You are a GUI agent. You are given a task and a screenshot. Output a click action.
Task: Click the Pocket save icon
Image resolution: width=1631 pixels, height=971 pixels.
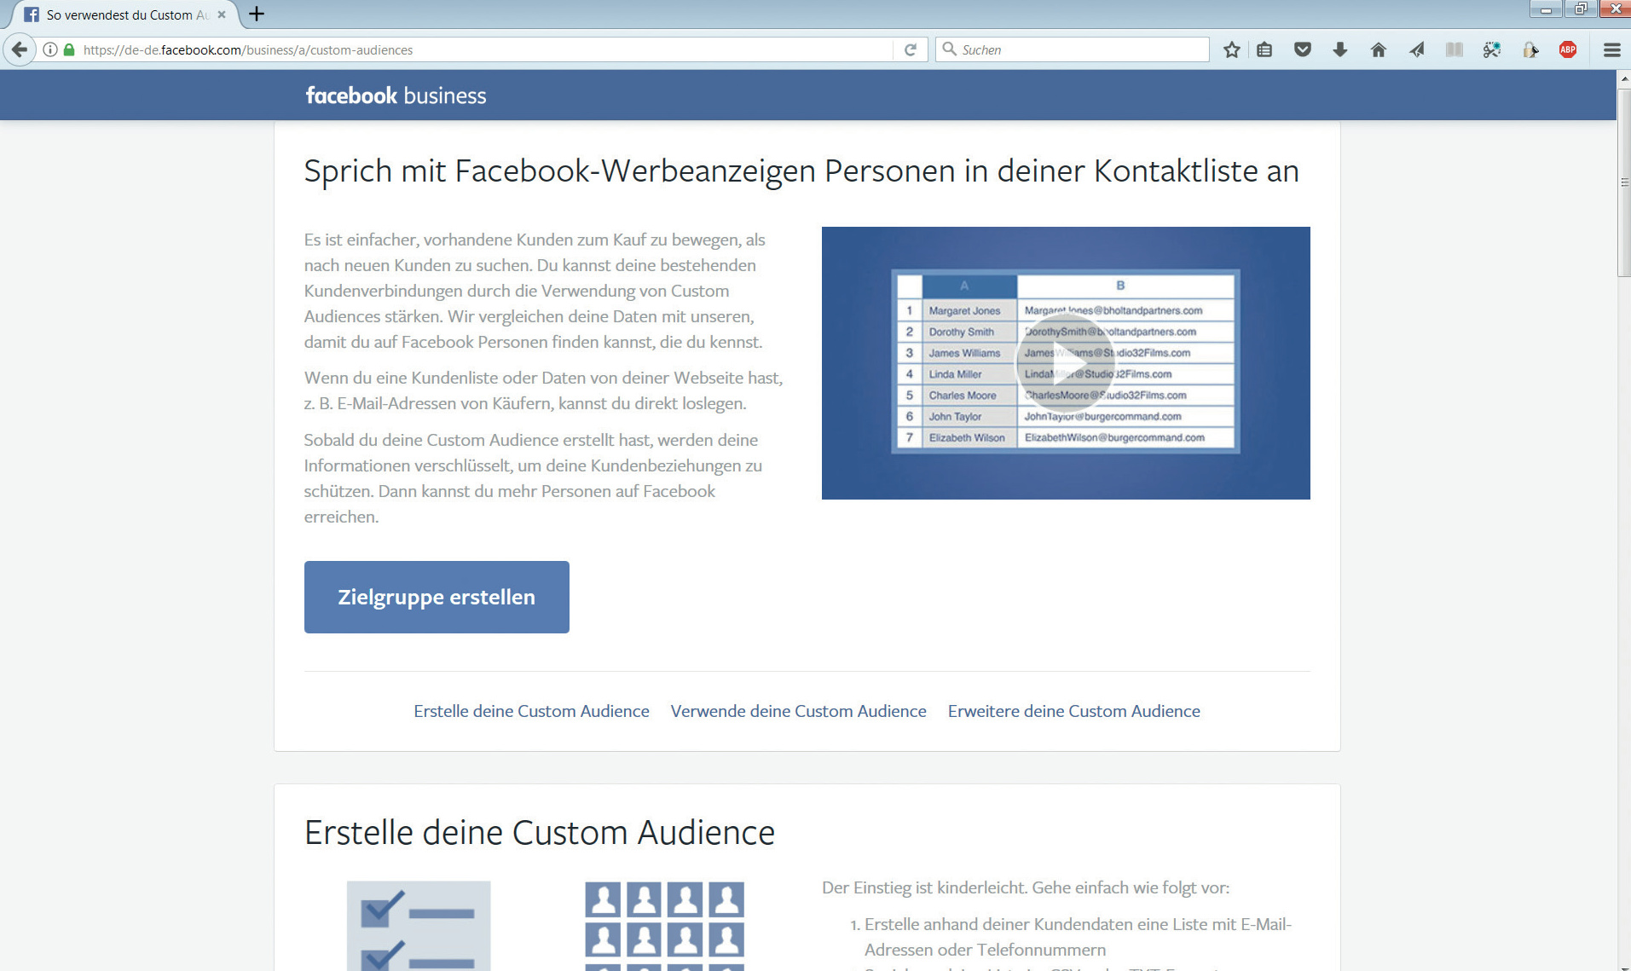pos(1302,49)
